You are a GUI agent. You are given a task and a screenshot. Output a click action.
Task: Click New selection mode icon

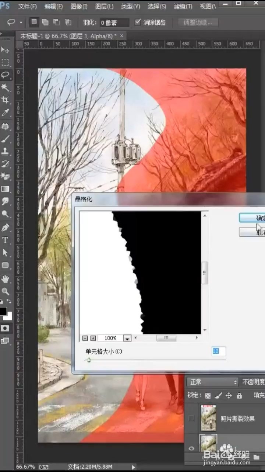(x=34, y=22)
